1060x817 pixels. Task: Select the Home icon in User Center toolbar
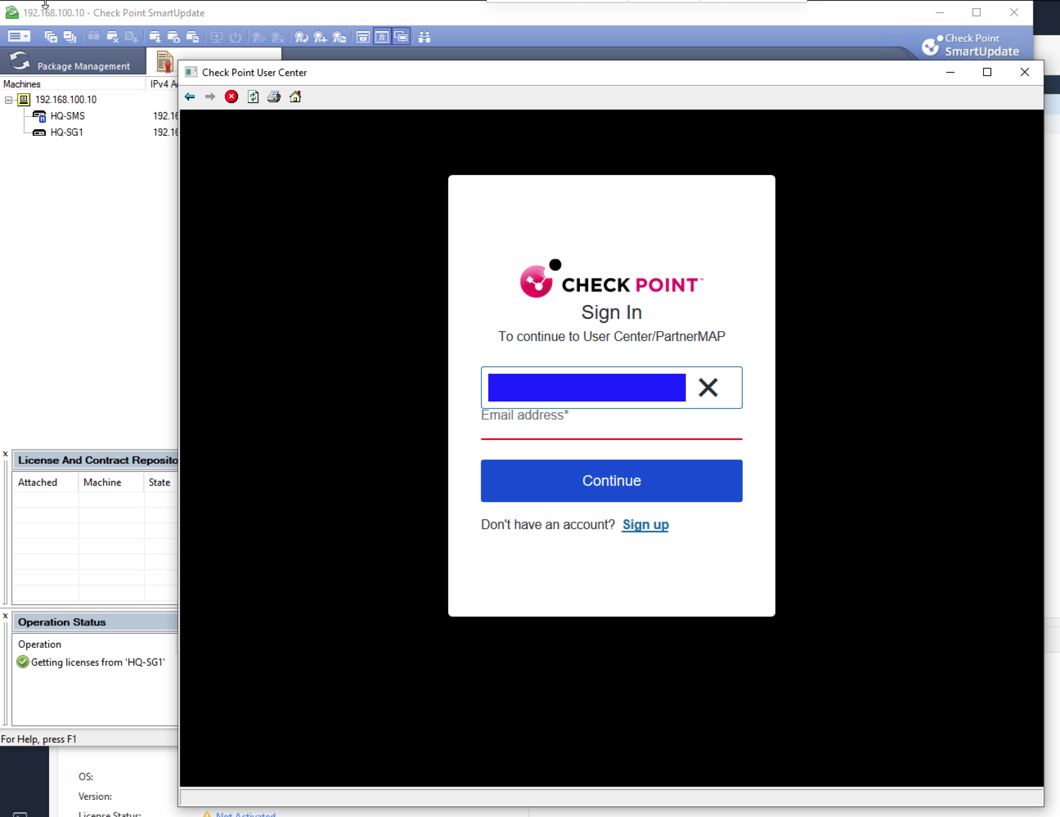tap(295, 97)
